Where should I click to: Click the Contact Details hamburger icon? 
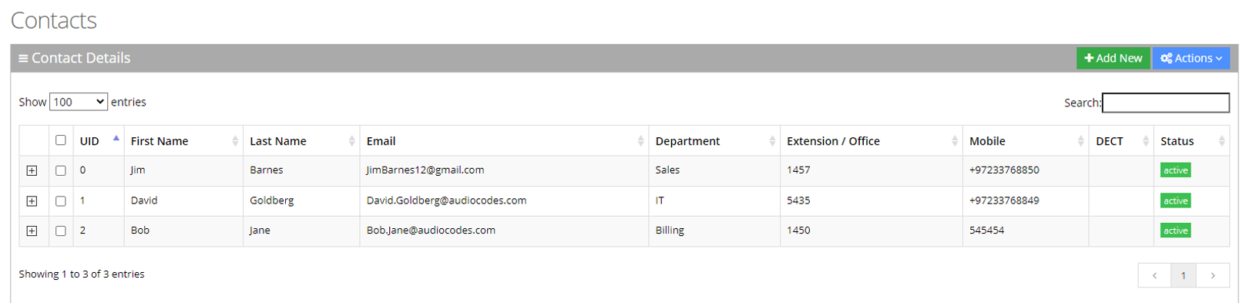[23, 59]
